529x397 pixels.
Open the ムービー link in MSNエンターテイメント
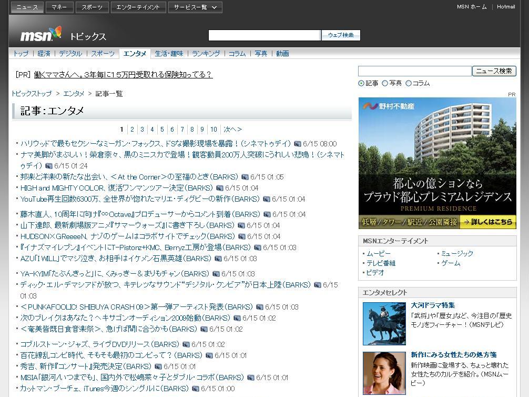click(x=379, y=253)
